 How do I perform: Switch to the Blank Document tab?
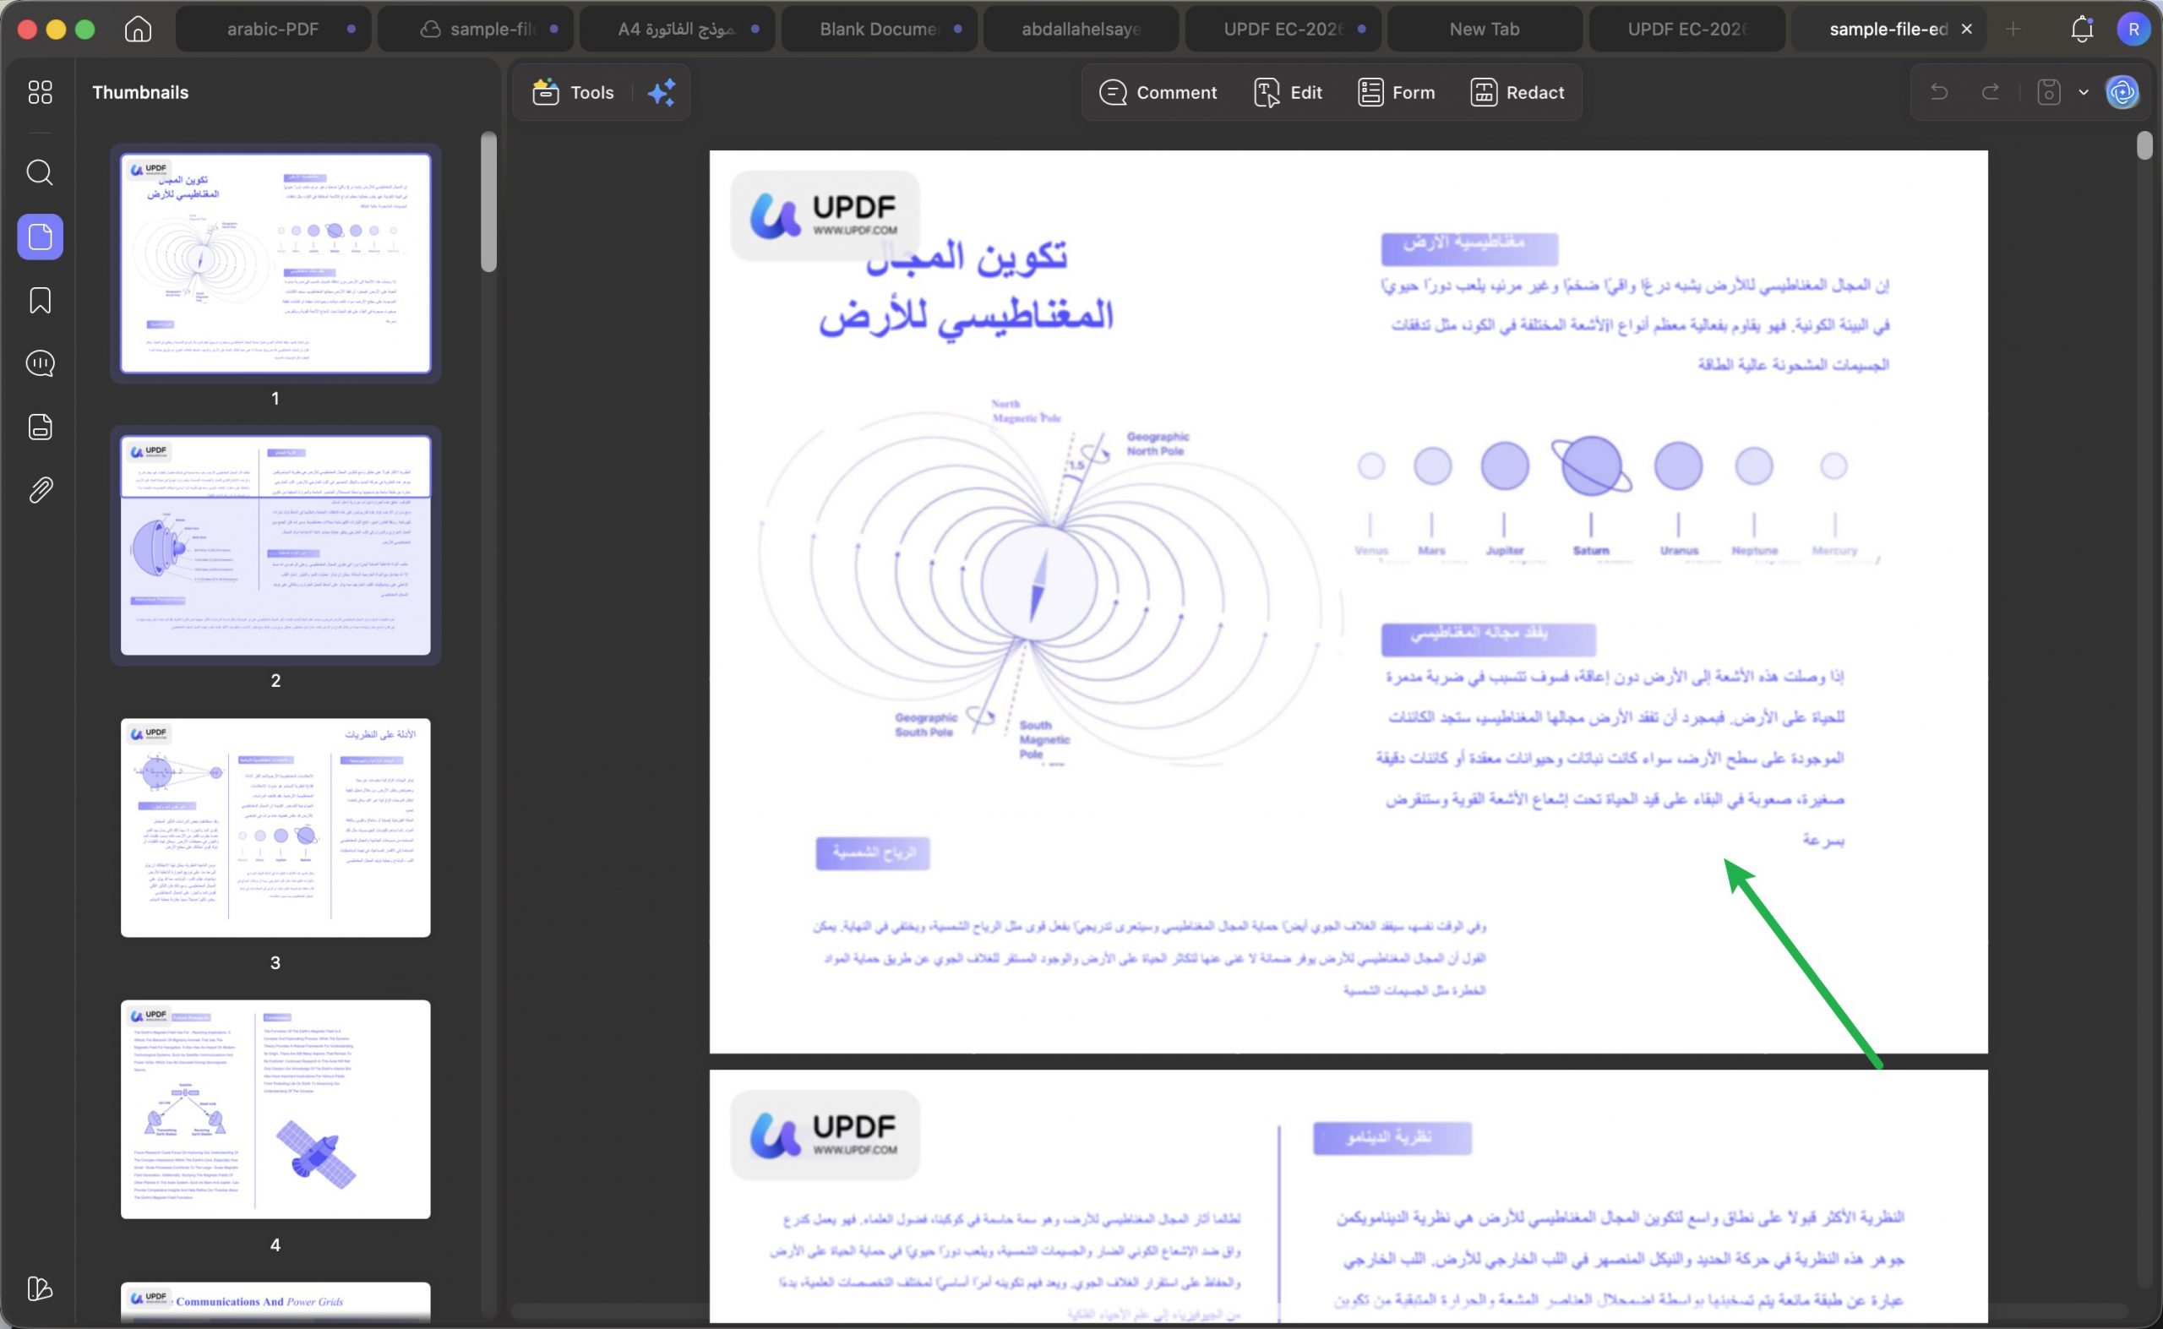coord(879,29)
